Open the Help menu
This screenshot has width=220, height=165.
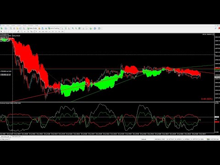[x=37, y=25]
